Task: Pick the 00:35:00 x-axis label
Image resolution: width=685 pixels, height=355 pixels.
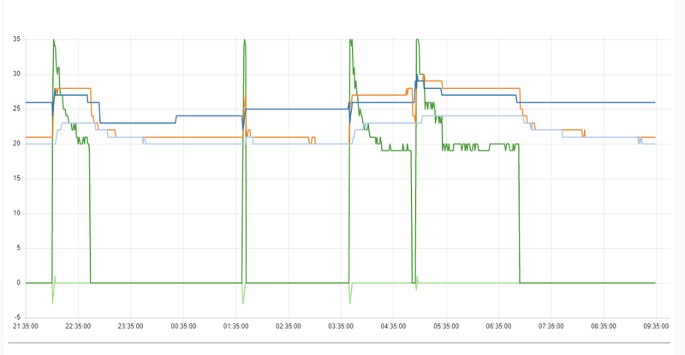Action: (x=183, y=326)
